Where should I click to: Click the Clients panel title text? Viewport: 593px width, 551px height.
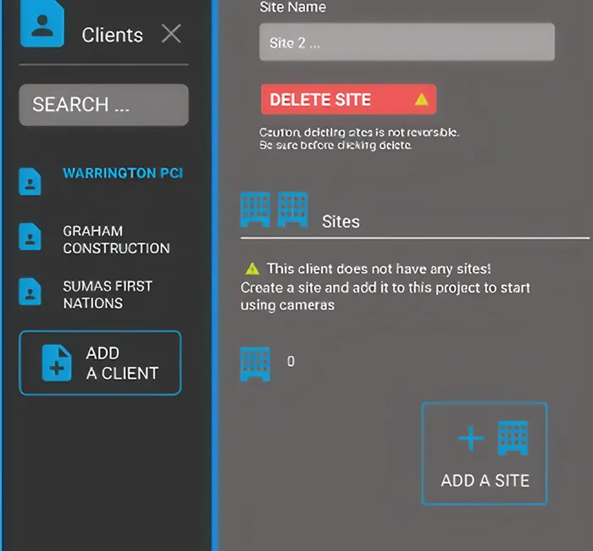tap(113, 36)
